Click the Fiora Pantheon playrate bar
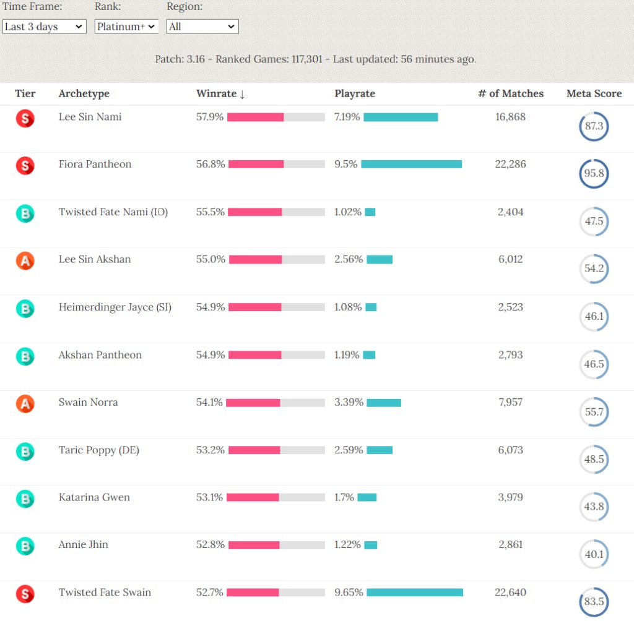This screenshot has width=634, height=621. 411,164
